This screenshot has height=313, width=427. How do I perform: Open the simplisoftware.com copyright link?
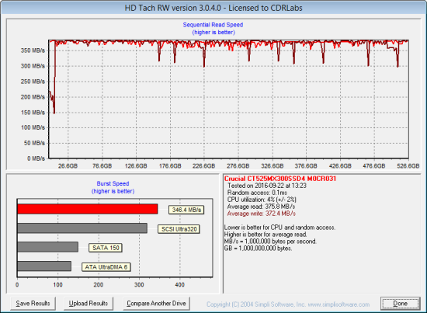[288, 304]
